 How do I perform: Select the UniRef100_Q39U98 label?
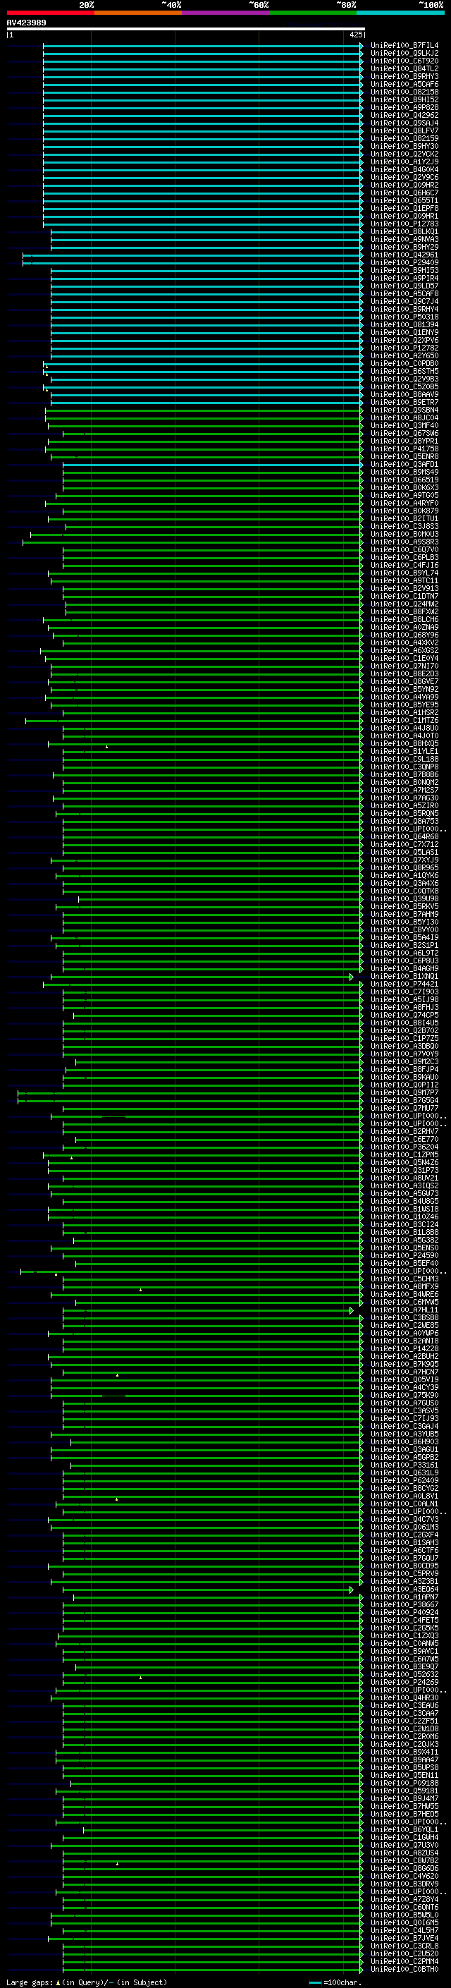(x=404, y=898)
